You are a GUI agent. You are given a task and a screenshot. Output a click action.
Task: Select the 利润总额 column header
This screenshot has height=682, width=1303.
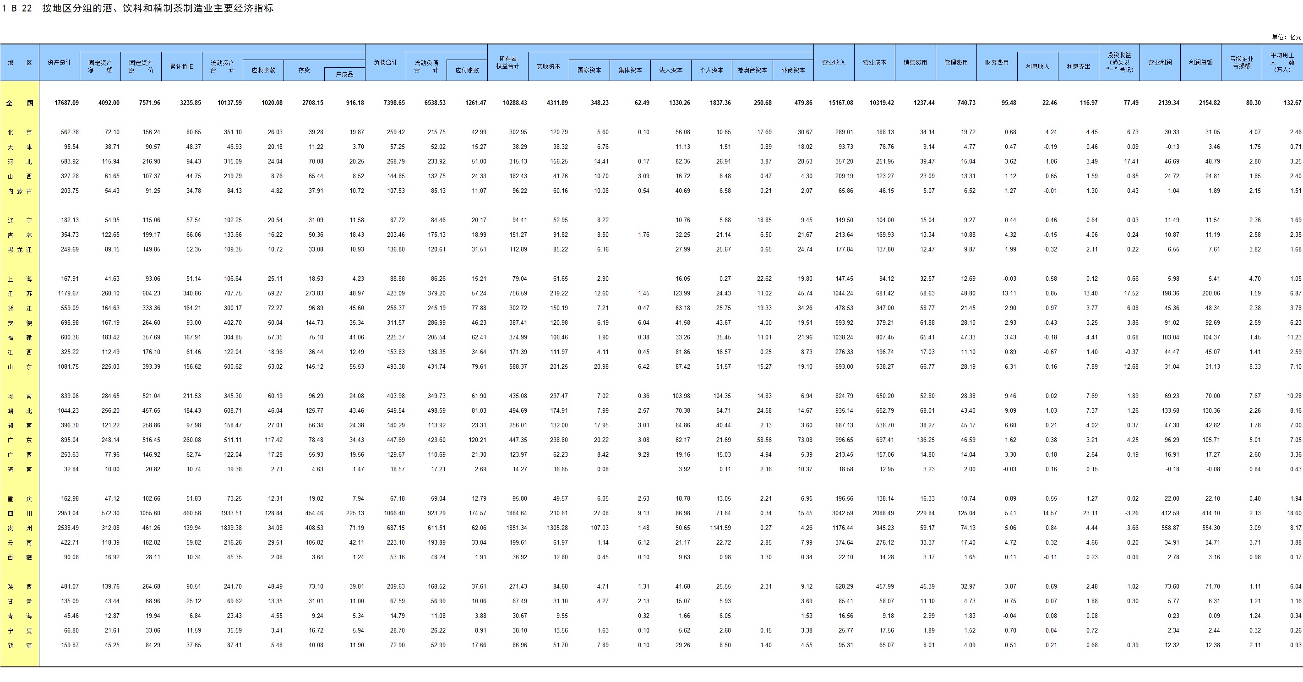(x=1200, y=63)
